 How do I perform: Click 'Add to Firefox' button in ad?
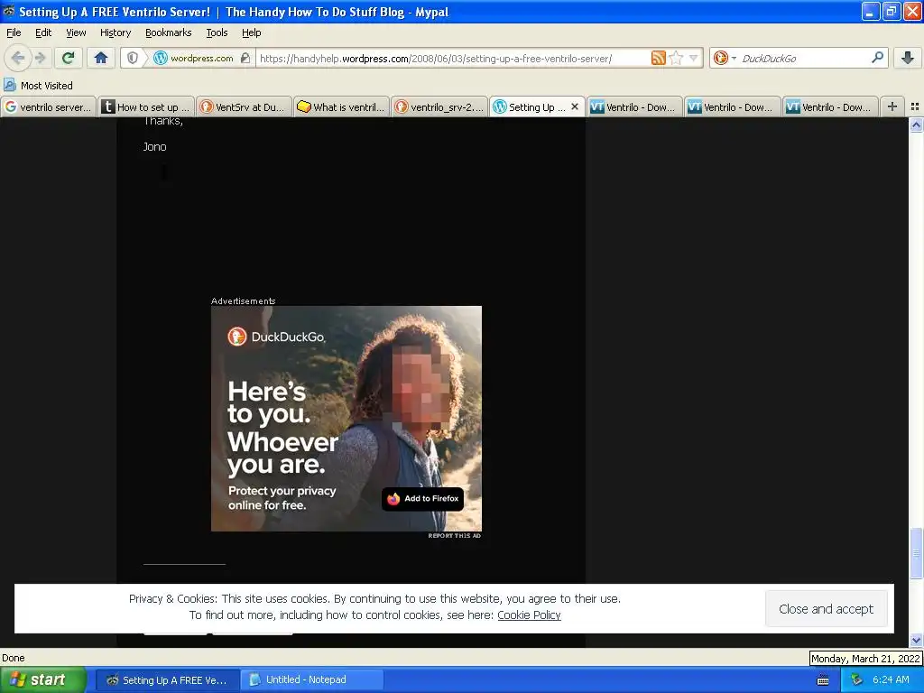pyautogui.click(x=422, y=498)
